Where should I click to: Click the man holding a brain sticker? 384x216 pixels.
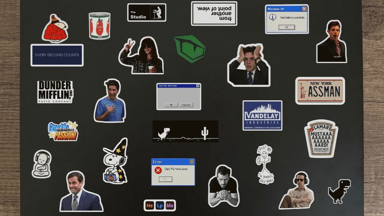223,186
